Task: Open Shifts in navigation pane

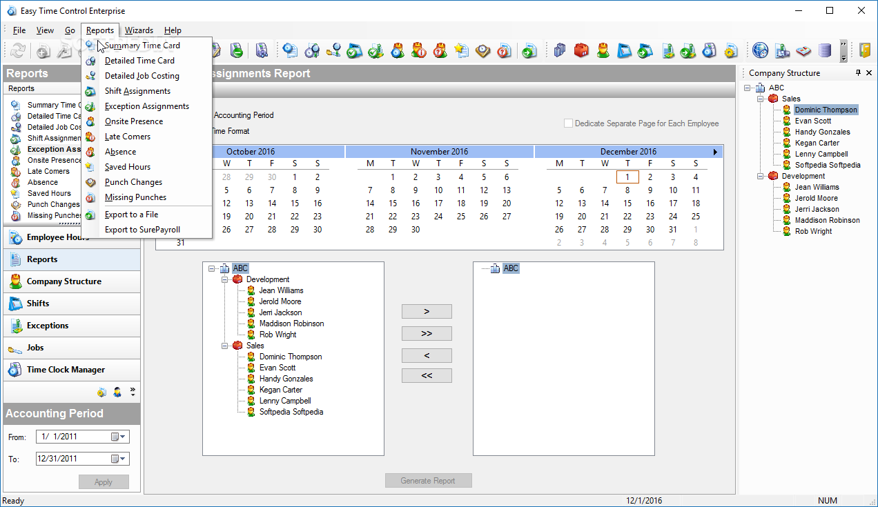Action: pyautogui.click(x=72, y=304)
